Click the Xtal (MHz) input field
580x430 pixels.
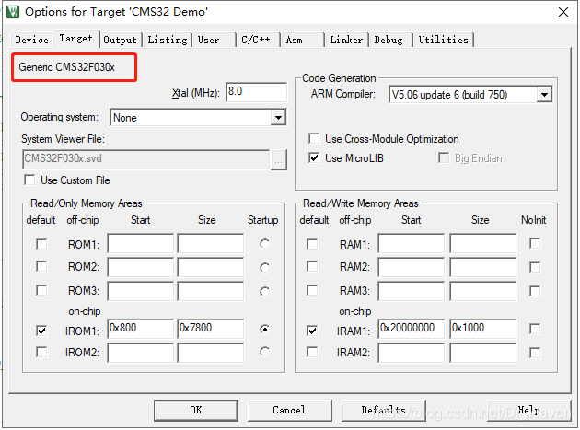256,92
